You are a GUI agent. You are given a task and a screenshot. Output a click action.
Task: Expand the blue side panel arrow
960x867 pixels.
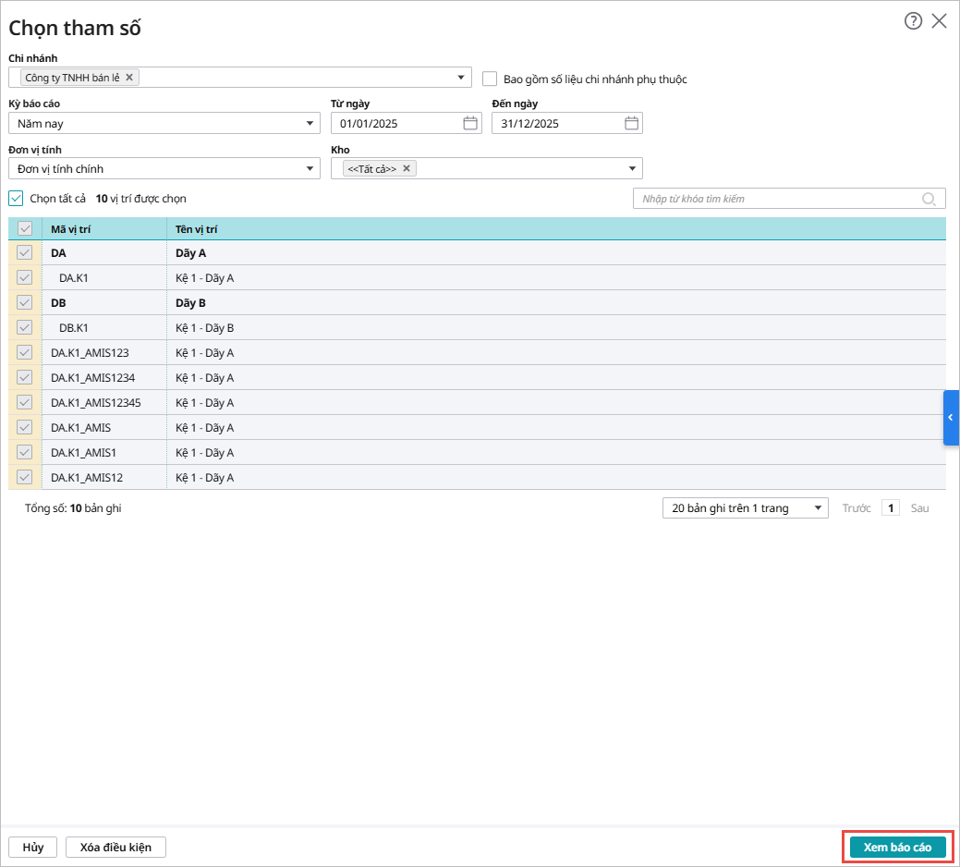click(x=951, y=418)
